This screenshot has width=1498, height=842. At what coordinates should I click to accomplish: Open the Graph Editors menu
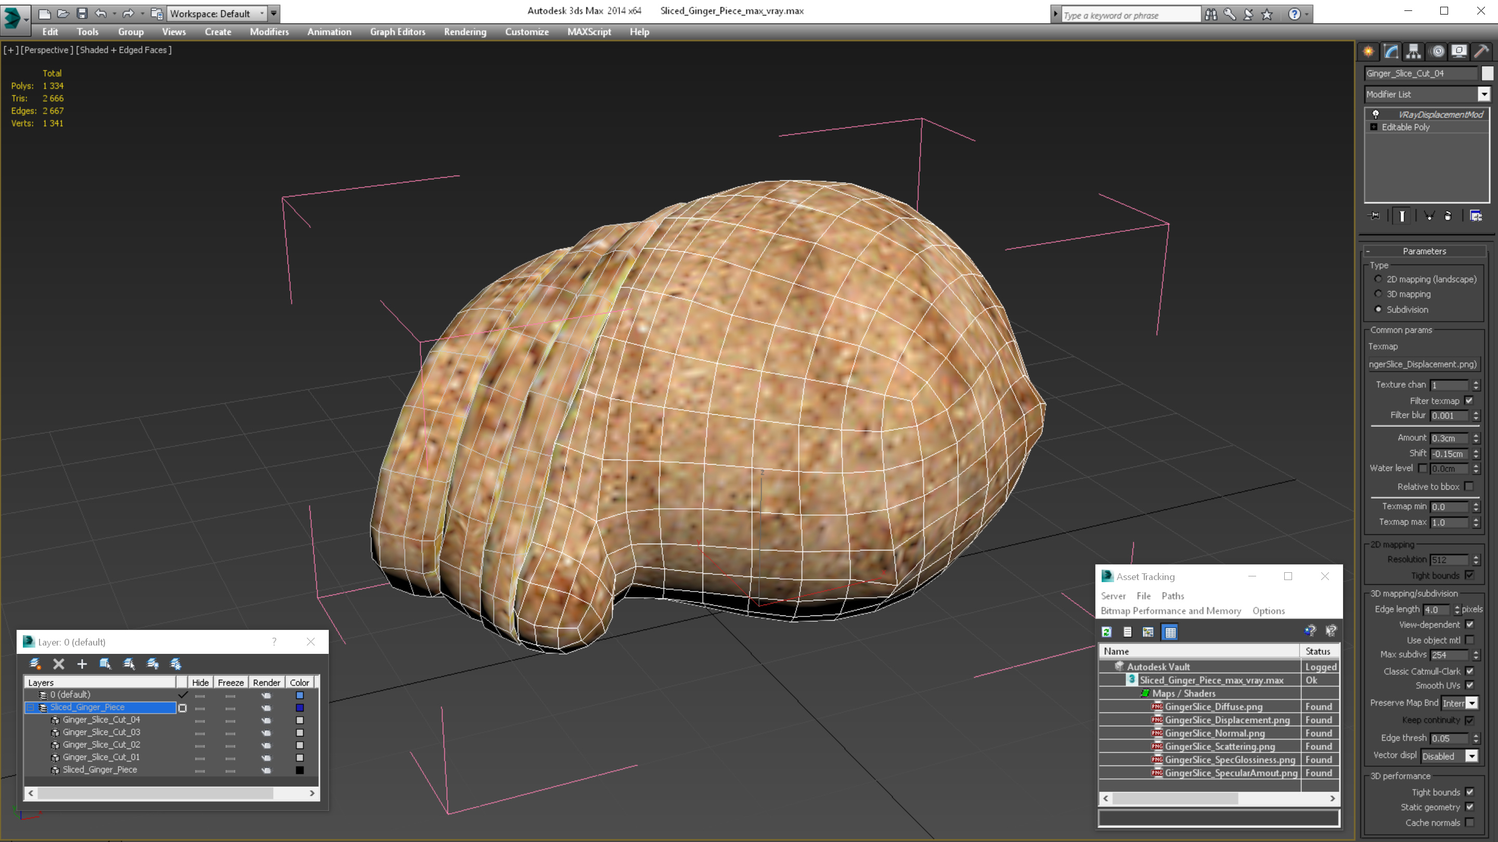coord(397,32)
